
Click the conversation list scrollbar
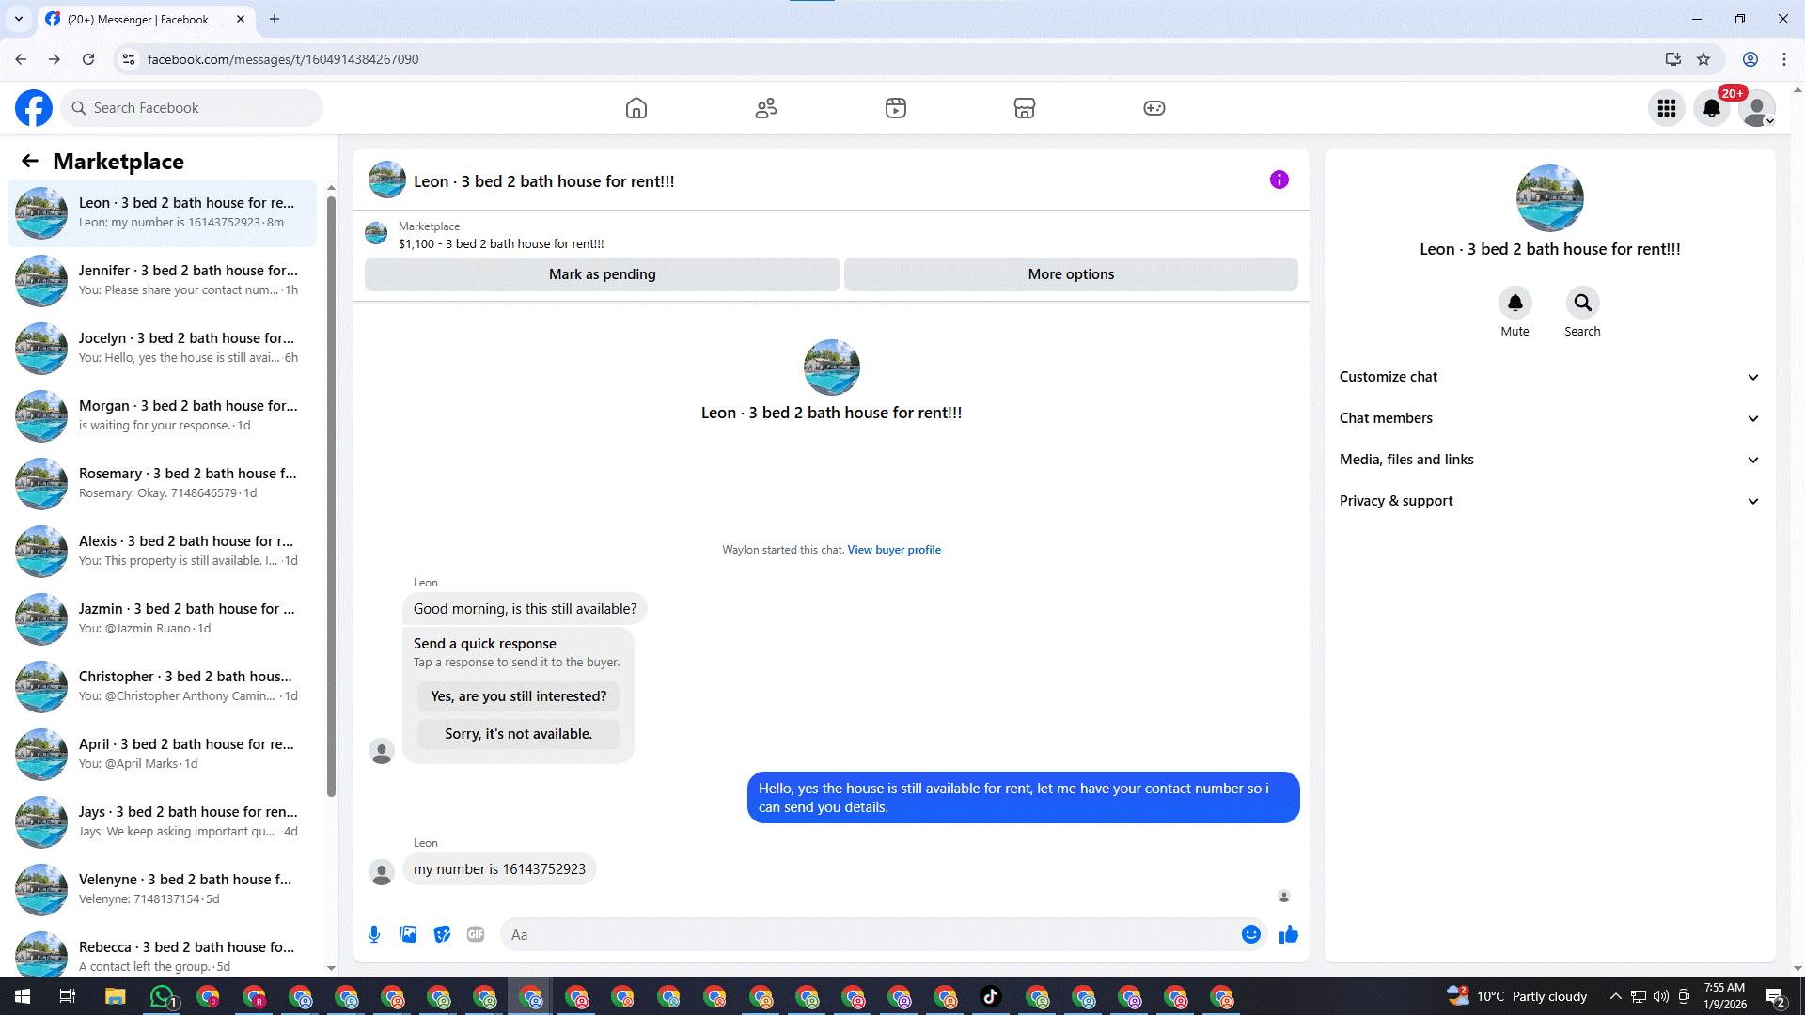coord(331,489)
